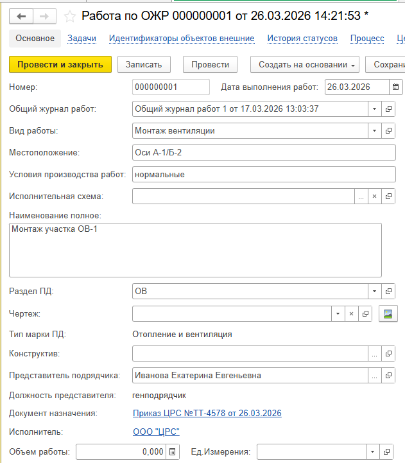The height and width of the screenshot is (463, 405).
Task: Open the image icon next to Чертеж
Action: coord(387,313)
